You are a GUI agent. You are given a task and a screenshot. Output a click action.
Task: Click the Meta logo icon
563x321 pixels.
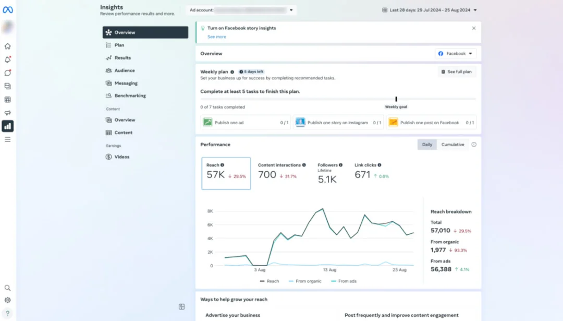[7, 10]
